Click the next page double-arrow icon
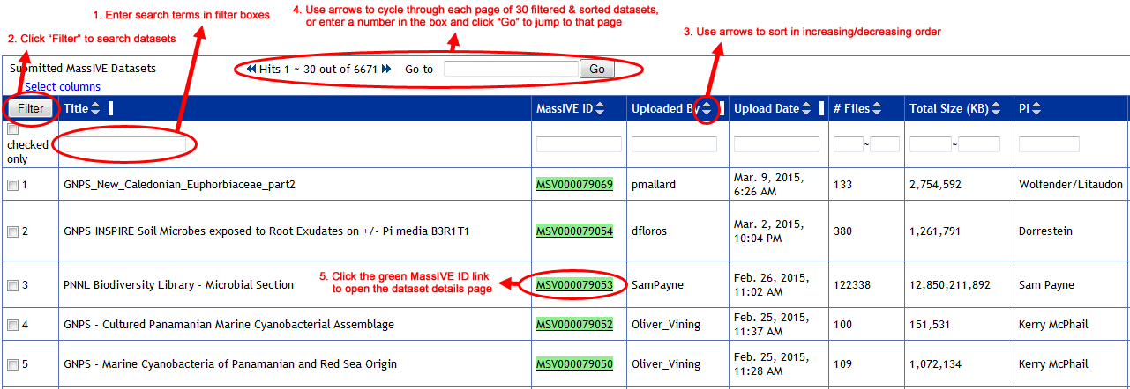The image size is (1130, 389). (386, 69)
